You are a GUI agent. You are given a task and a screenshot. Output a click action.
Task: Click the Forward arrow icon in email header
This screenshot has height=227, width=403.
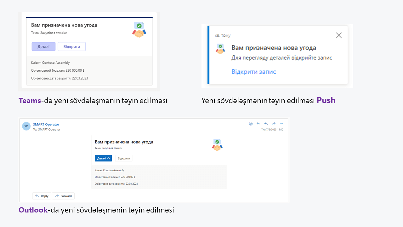(274, 124)
